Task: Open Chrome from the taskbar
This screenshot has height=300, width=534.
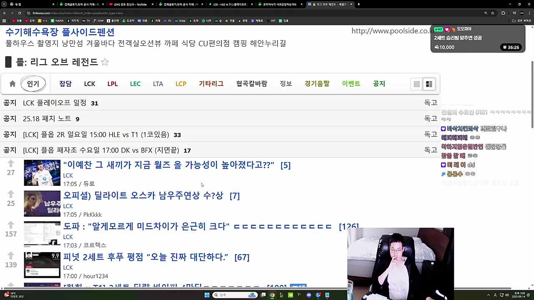Action: click(x=272, y=295)
